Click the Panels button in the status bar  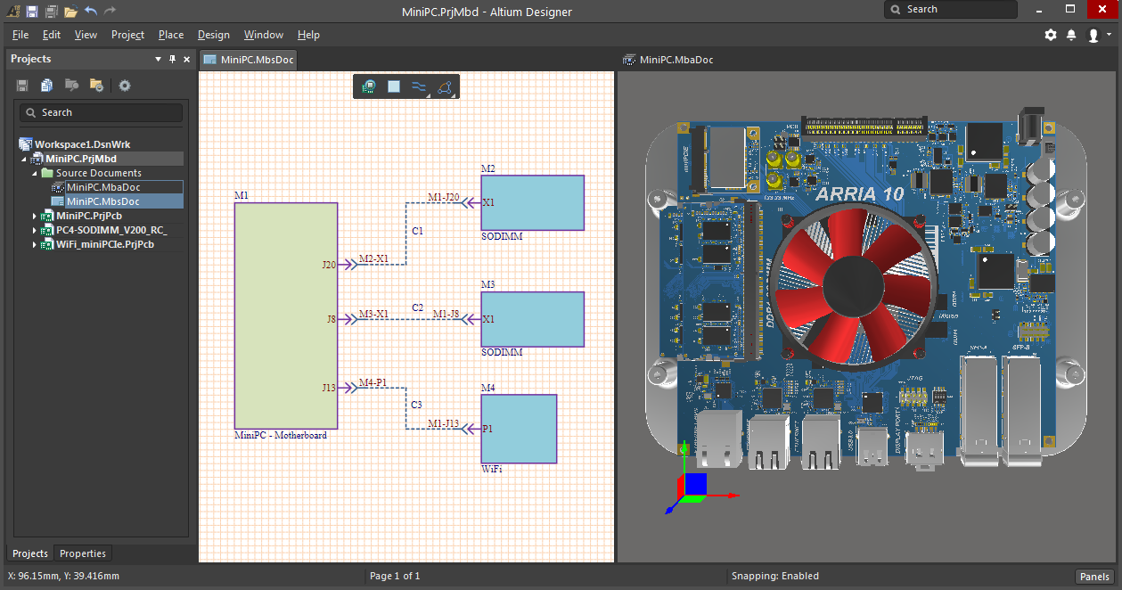[1094, 577]
